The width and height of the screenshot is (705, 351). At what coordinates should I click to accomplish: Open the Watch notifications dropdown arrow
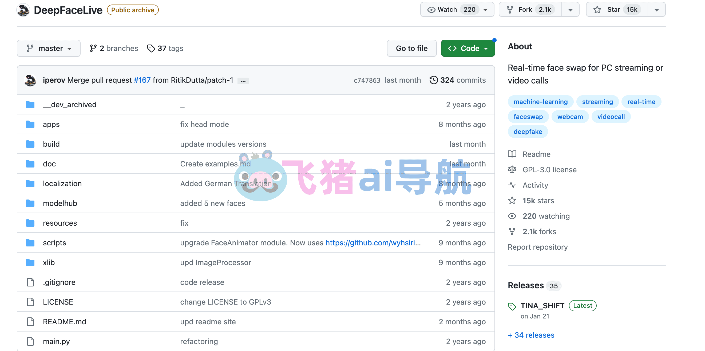click(485, 10)
